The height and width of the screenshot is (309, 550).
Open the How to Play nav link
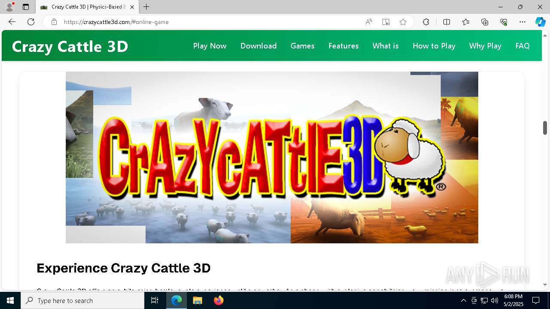[x=434, y=46]
